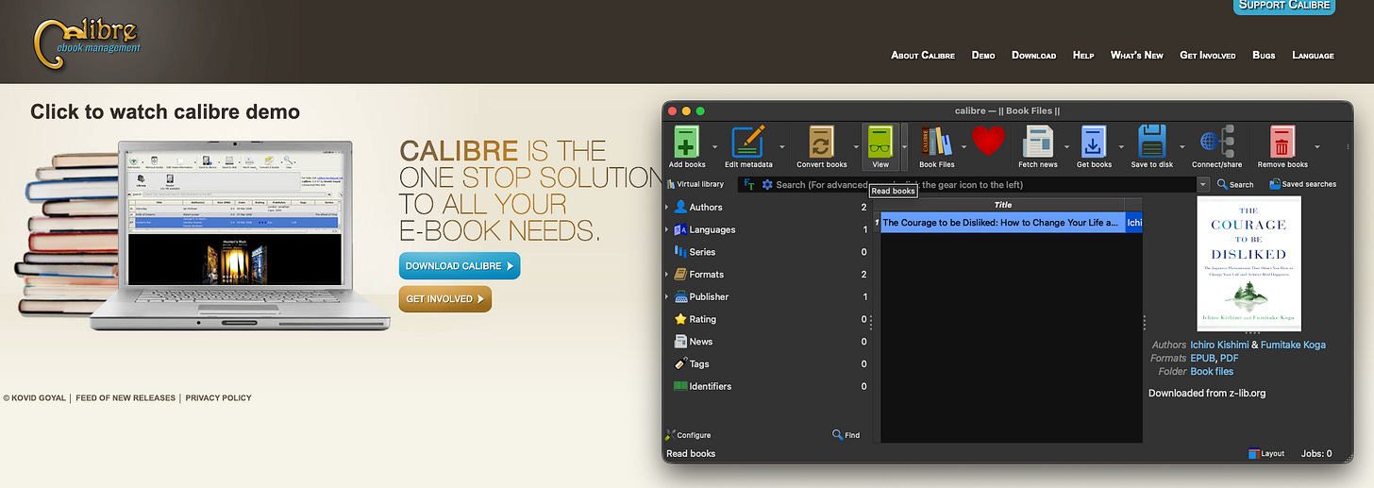
Task: Click the Layout button in status bar
Action: (1265, 453)
